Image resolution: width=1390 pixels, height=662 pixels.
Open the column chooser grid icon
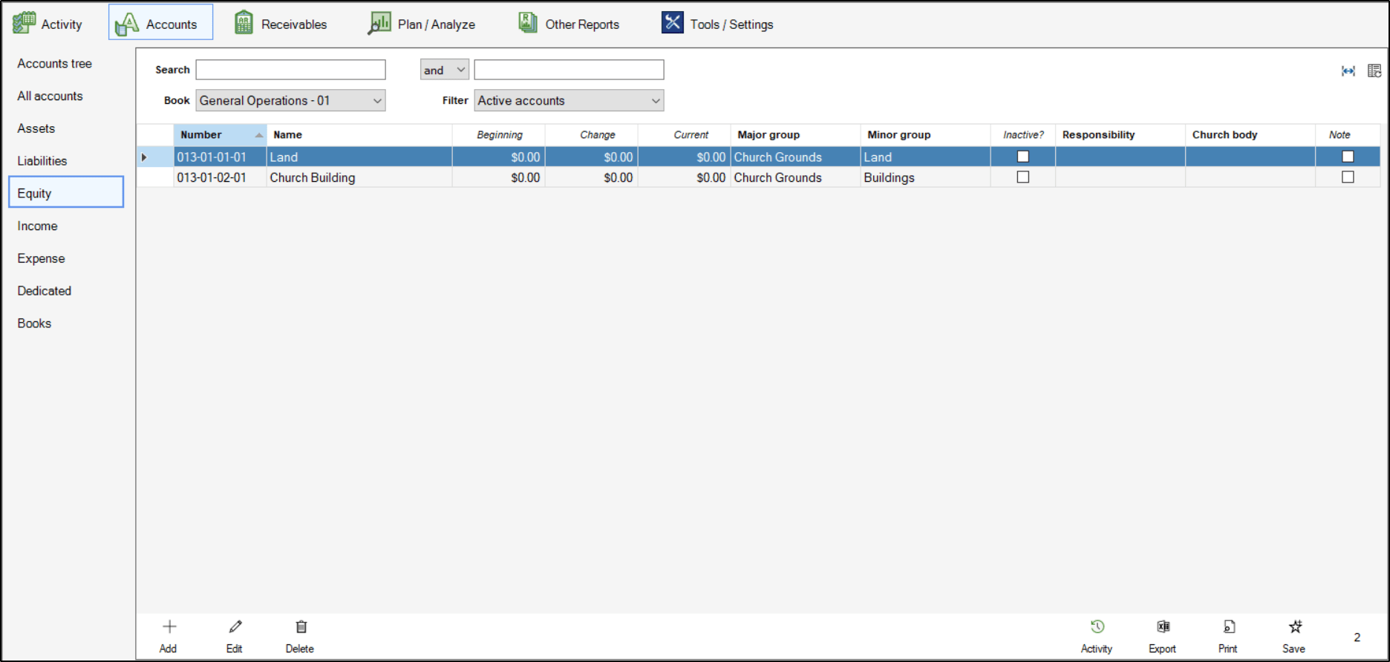click(1374, 71)
